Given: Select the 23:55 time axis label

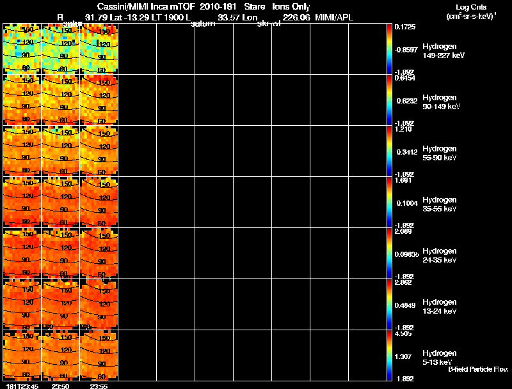Looking at the screenshot, I should (x=99, y=385).
